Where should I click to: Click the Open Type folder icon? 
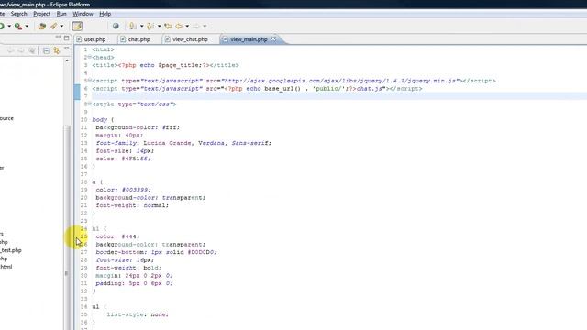tap(42, 27)
